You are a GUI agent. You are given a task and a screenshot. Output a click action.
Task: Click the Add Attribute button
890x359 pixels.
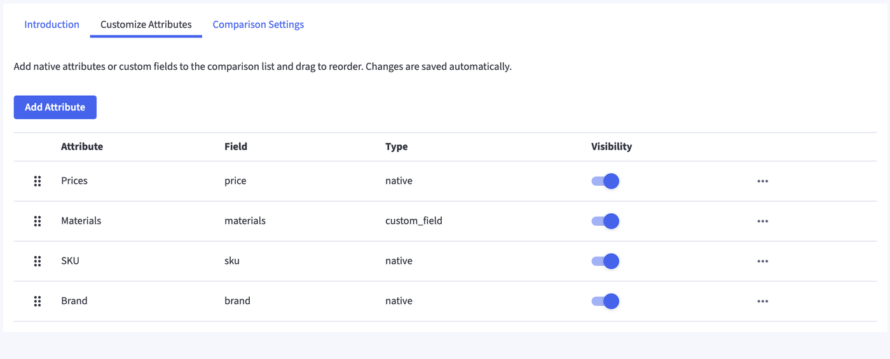coord(55,107)
